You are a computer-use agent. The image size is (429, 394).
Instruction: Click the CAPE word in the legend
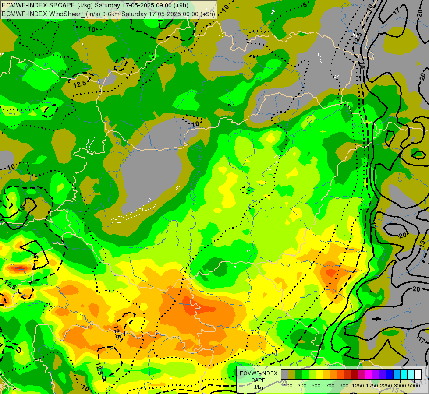[258, 380]
